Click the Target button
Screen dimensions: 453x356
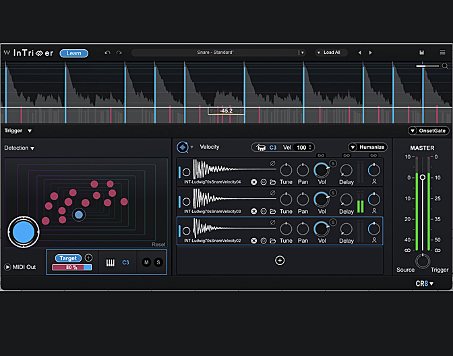(x=68, y=258)
